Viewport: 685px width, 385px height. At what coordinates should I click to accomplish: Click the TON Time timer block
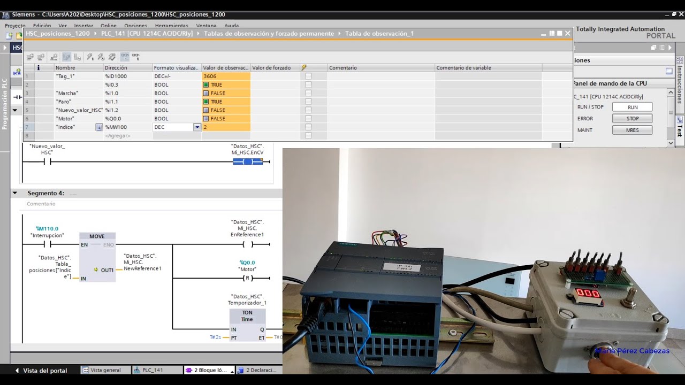click(247, 325)
